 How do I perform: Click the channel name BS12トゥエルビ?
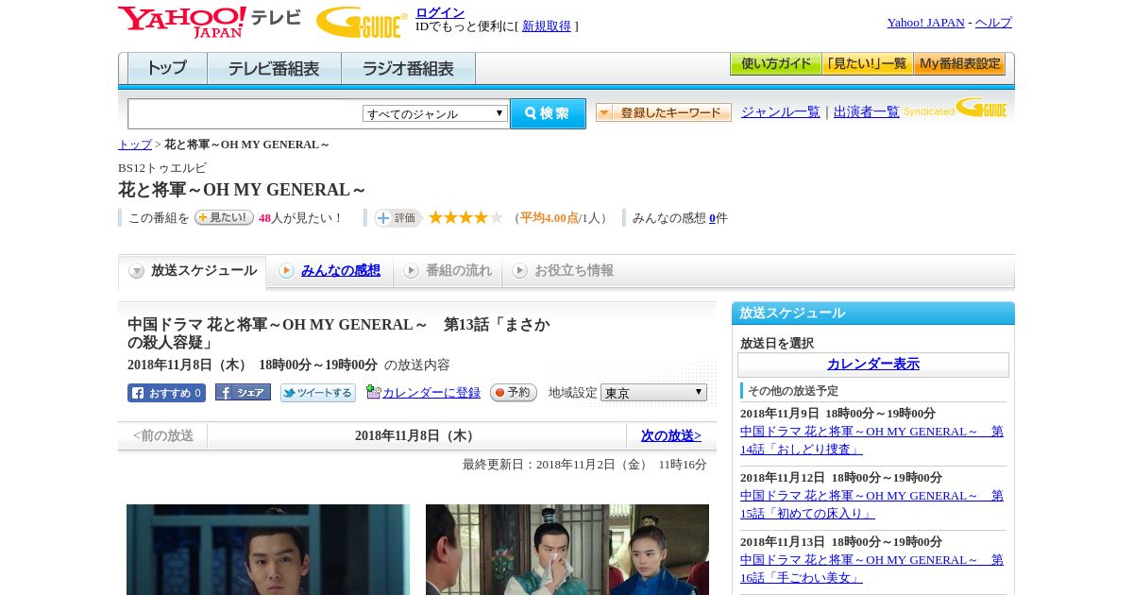162,167
